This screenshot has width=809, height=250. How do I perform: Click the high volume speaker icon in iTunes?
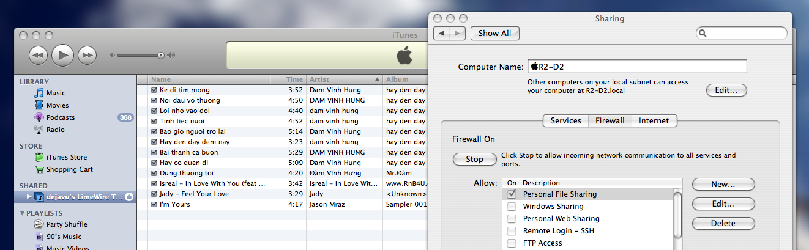tap(171, 55)
